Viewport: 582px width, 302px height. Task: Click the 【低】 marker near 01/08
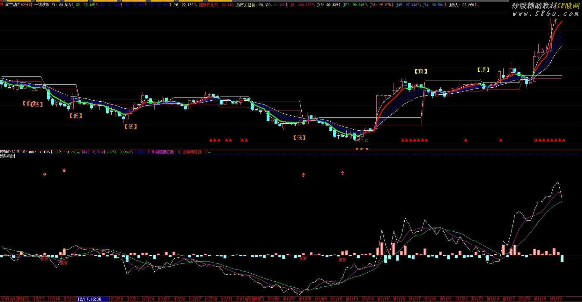pos(299,138)
